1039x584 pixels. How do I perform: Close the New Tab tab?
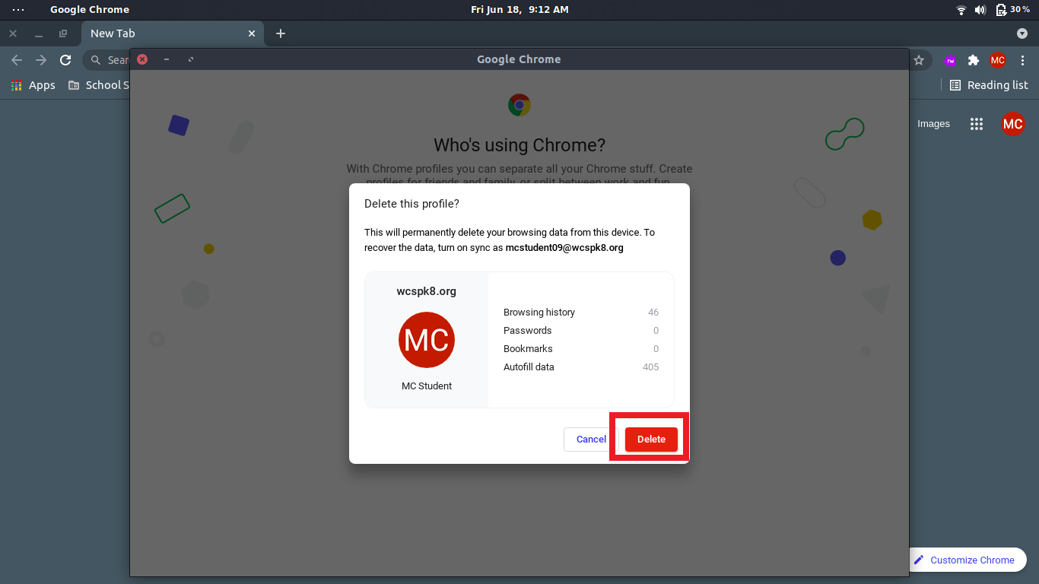click(252, 33)
